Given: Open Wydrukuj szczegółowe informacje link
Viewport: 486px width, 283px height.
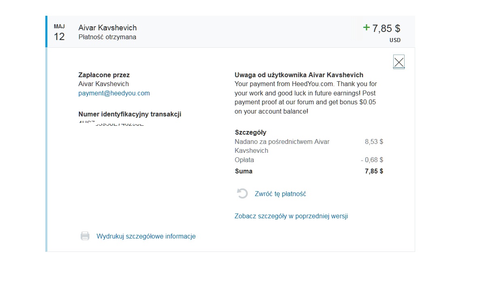Looking at the screenshot, I should click(x=146, y=236).
